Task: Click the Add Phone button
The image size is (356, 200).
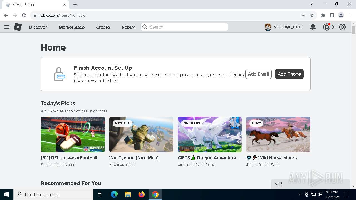Action: 289,74
